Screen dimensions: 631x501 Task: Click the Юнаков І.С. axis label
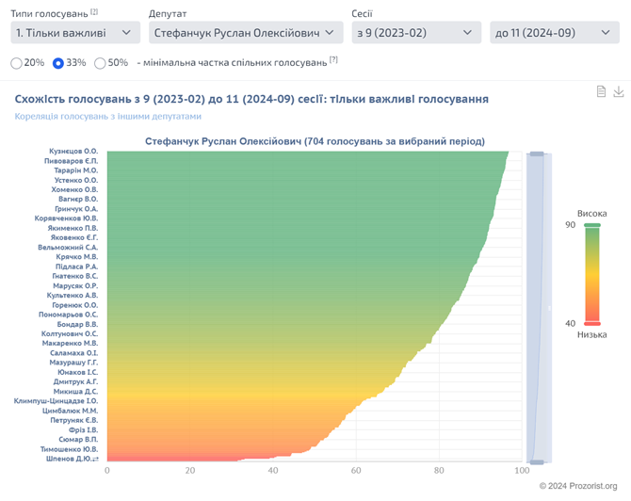click(x=78, y=372)
